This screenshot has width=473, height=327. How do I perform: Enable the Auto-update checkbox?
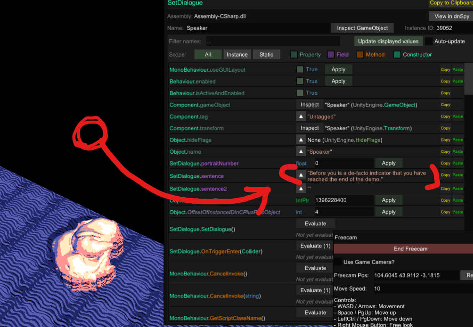tap(429, 41)
